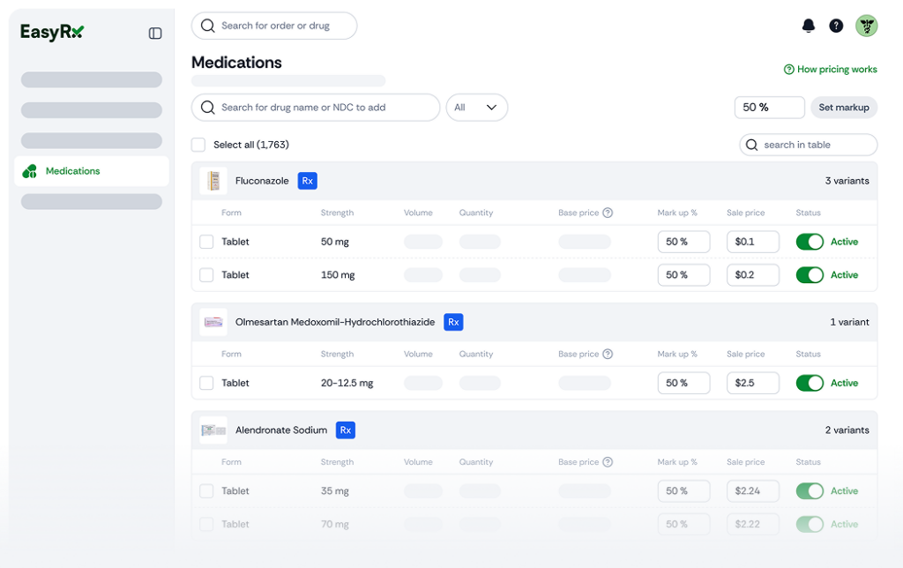Click the caduceus profile avatar

click(x=867, y=26)
